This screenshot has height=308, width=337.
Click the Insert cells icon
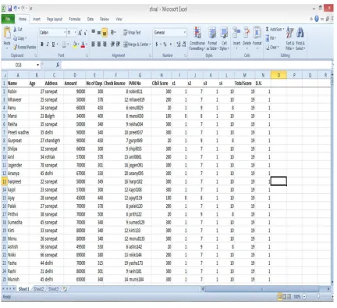pyautogui.click(x=236, y=32)
